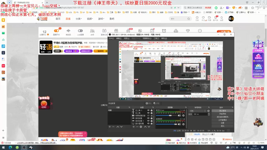Image resolution: width=267 pixels, height=150 pixels.
Task: Pop out the OBS scenes dock
Action: pos(129,107)
